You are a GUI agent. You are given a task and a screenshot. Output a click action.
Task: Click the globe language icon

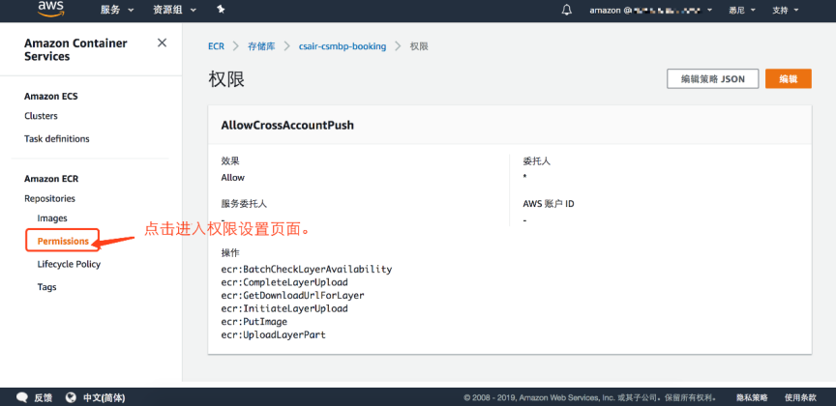[71, 397]
